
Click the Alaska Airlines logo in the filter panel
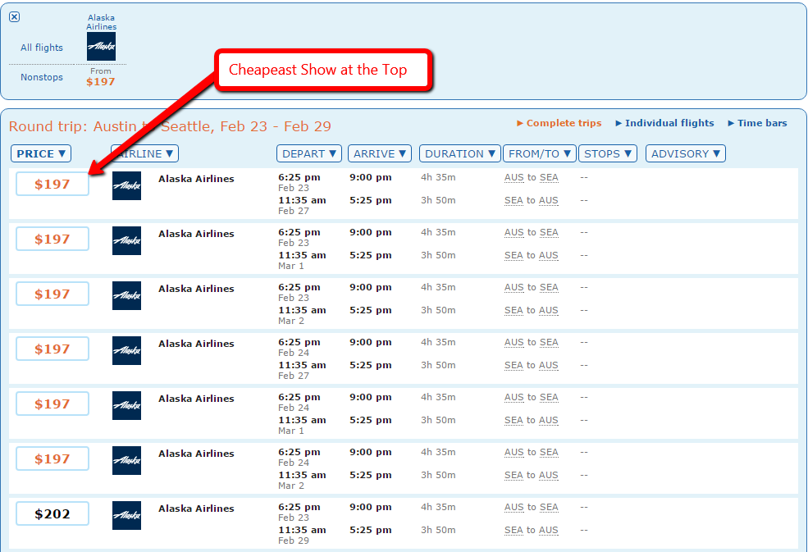(x=101, y=47)
